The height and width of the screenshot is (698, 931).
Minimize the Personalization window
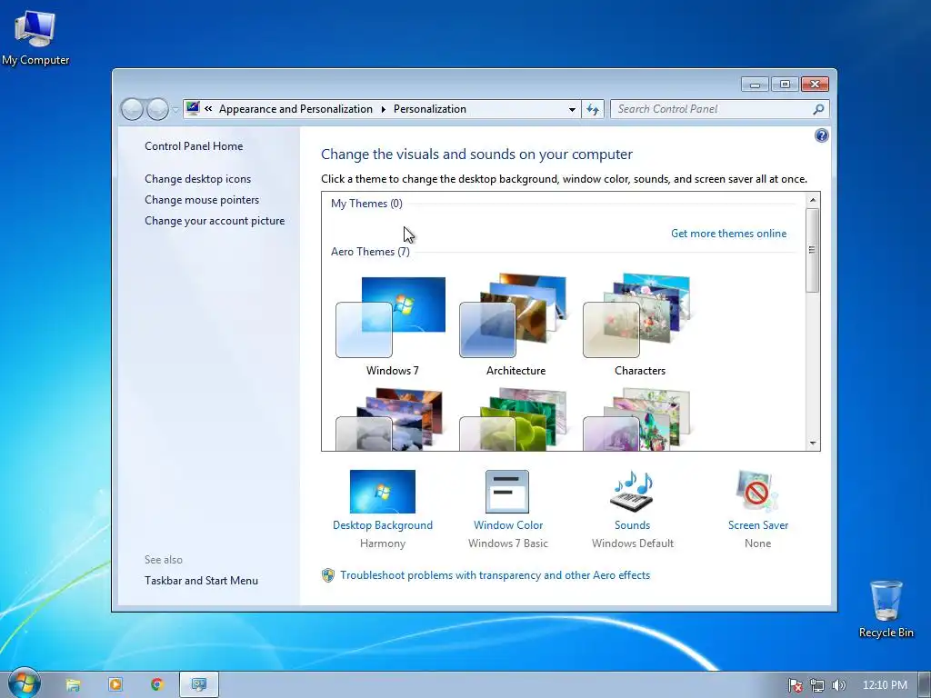[755, 85]
